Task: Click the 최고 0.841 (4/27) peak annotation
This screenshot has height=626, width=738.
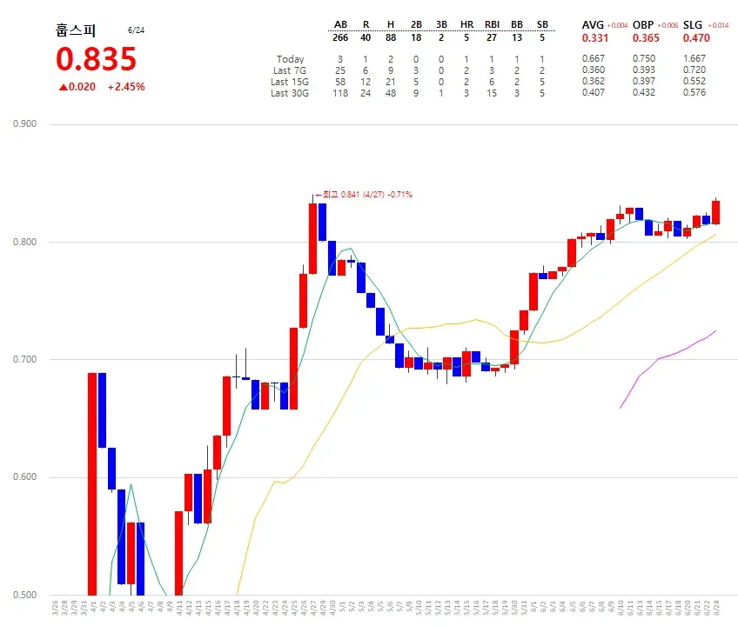Action: pyautogui.click(x=364, y=194)
